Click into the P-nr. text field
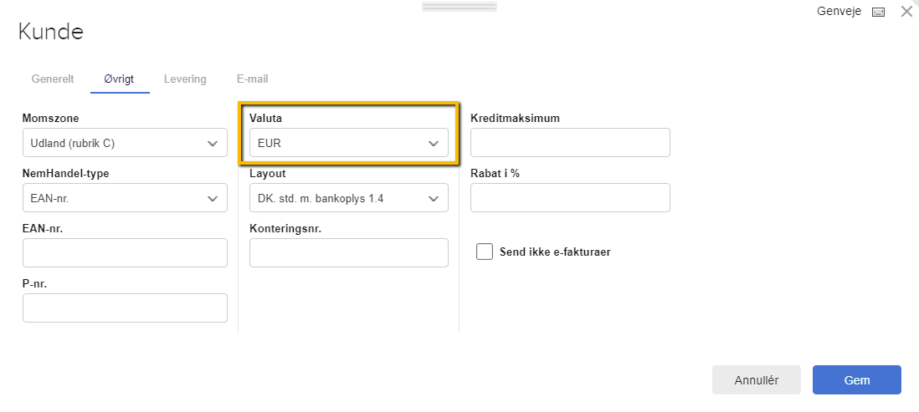 125,308
